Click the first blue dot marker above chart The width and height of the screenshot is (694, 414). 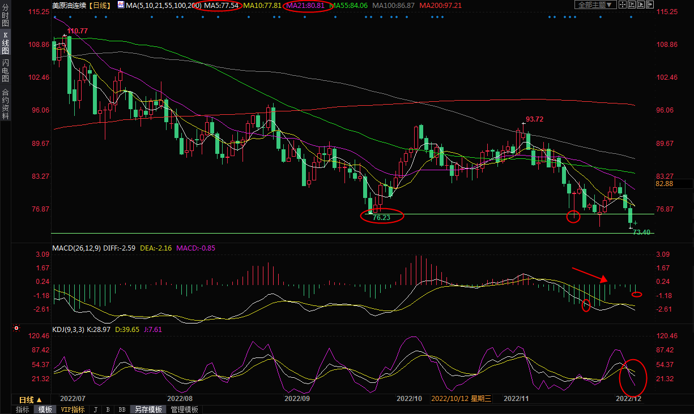pos(55,16)
